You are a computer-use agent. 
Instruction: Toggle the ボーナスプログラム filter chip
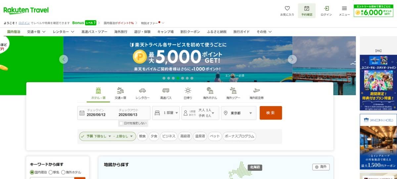tap(240, 136)
